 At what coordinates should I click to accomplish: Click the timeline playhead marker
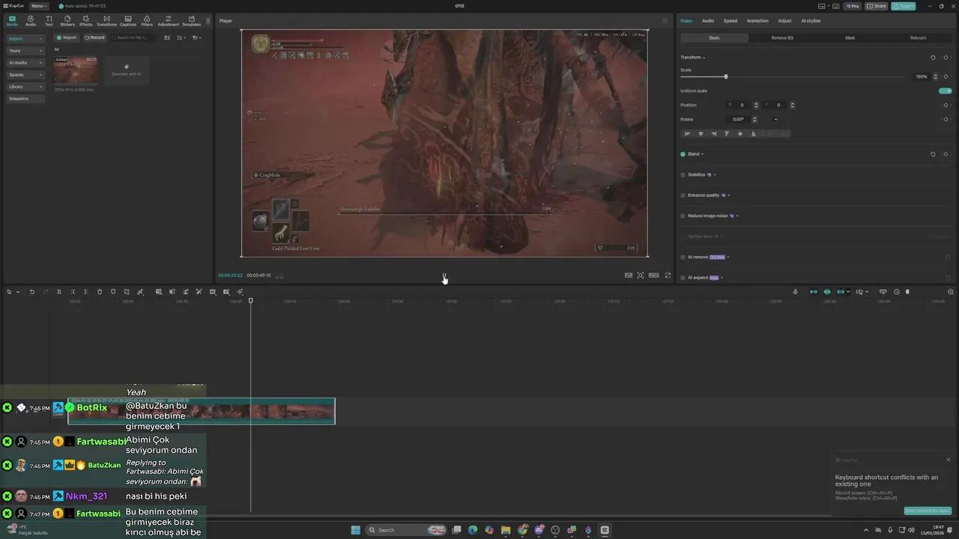(x=251, y=301)
